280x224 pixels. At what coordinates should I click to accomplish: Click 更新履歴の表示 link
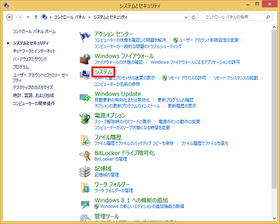pyautogui.click(x=182, y=106)
